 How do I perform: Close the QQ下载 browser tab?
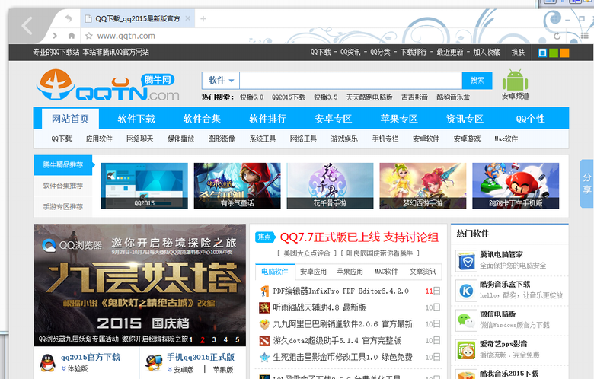pyautogui.click(x=188, y=18)
